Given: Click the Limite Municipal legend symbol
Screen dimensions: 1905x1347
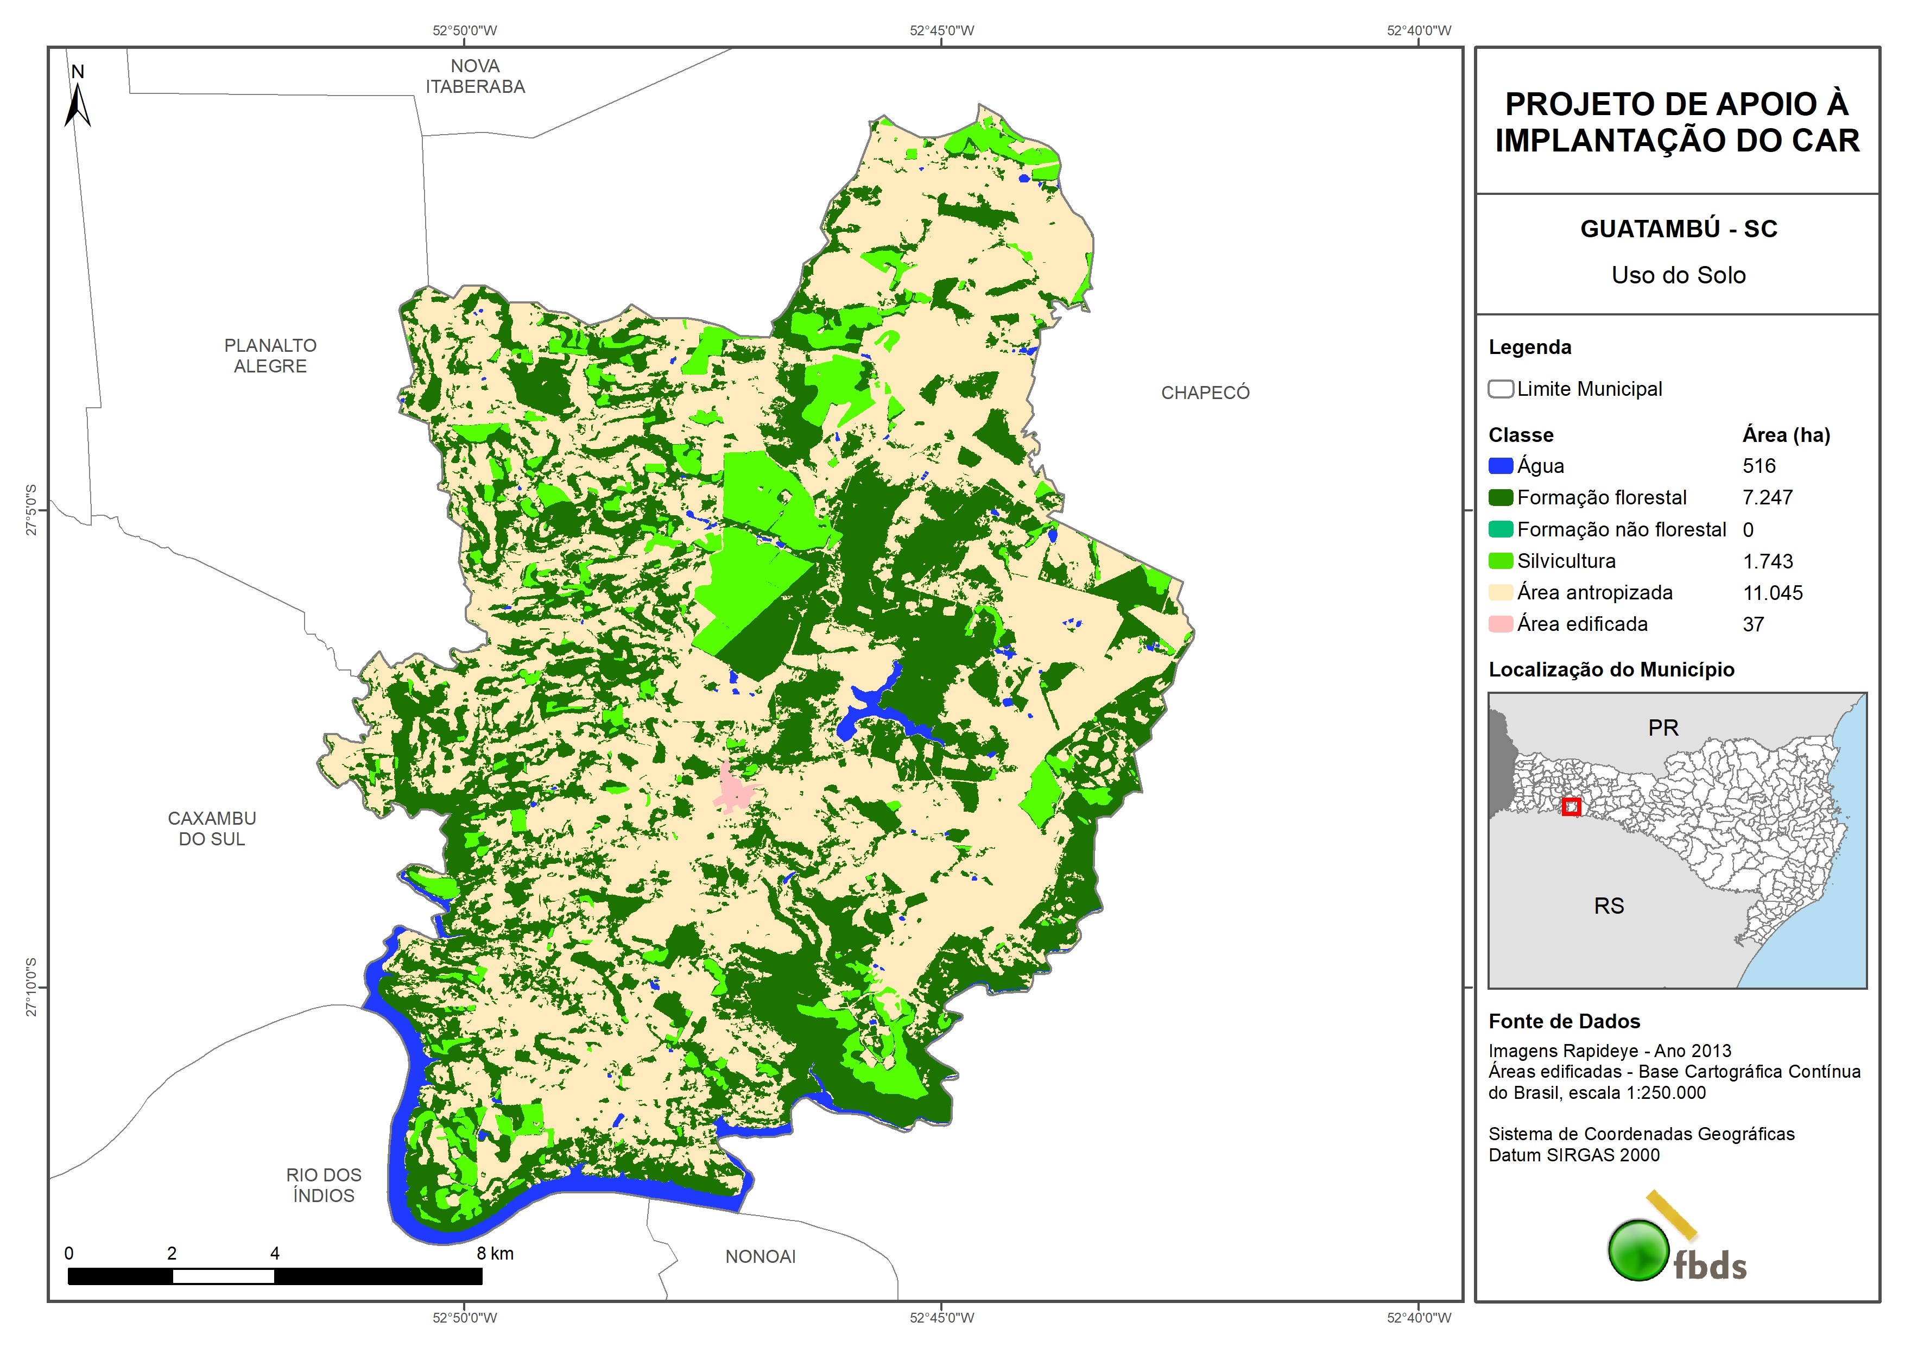Looking at the screenshot, I should (1500, 389).
